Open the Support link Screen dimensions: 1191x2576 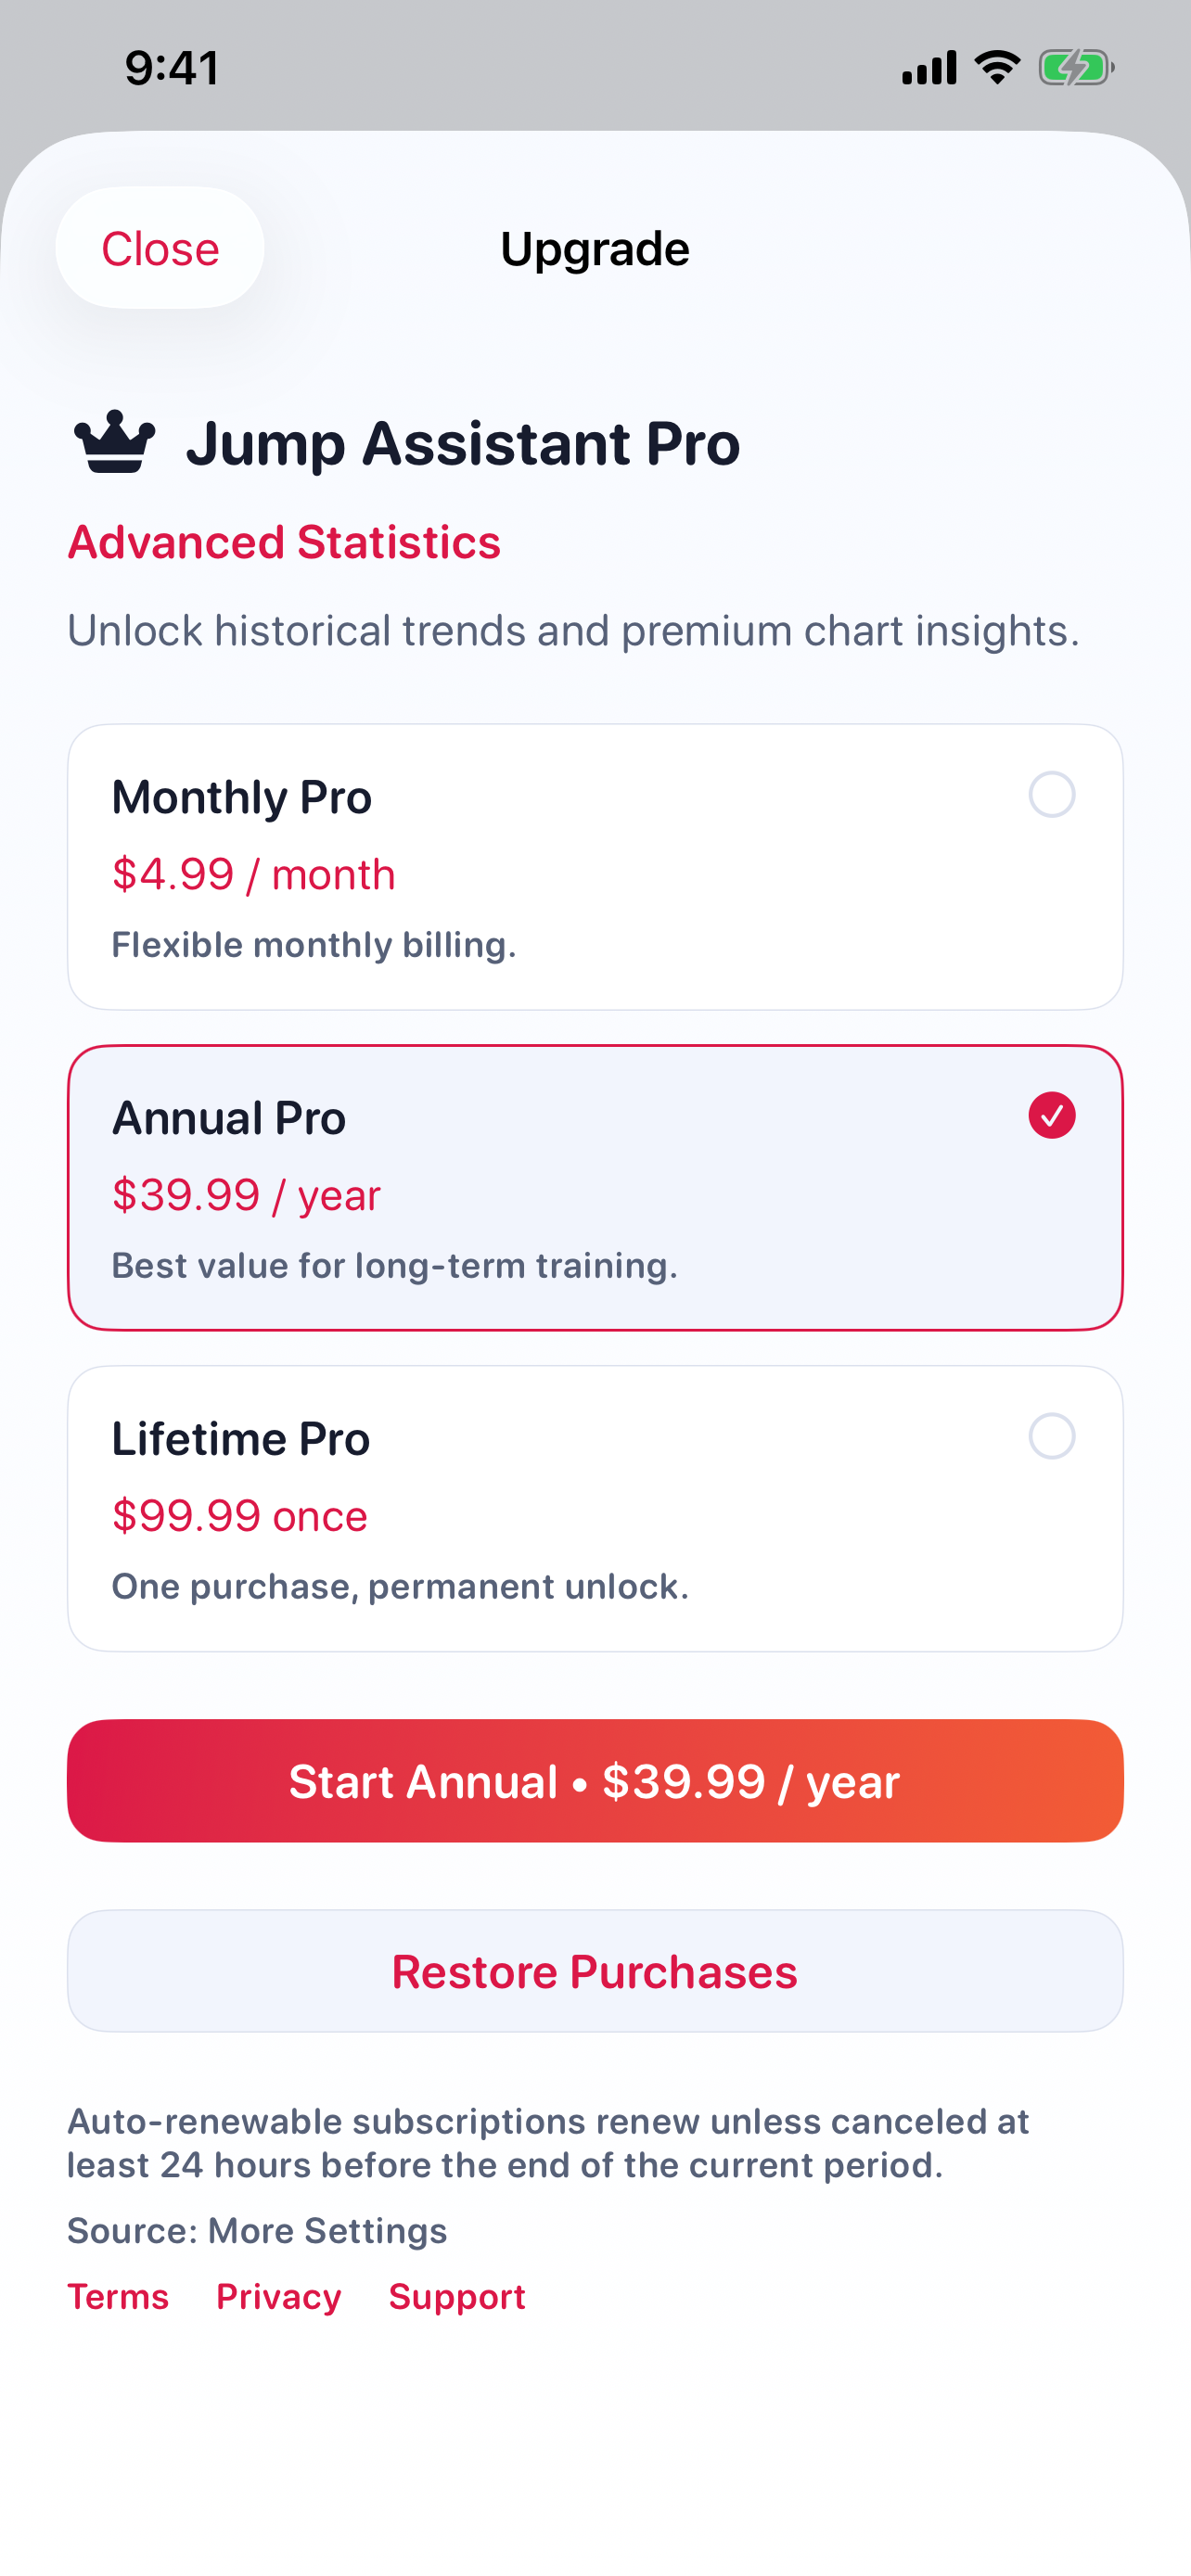coord(457,2296)
